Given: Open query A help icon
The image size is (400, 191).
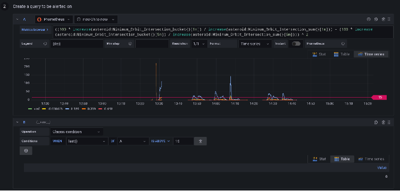Looking at the screenshot, I should [x=369, y=19].
